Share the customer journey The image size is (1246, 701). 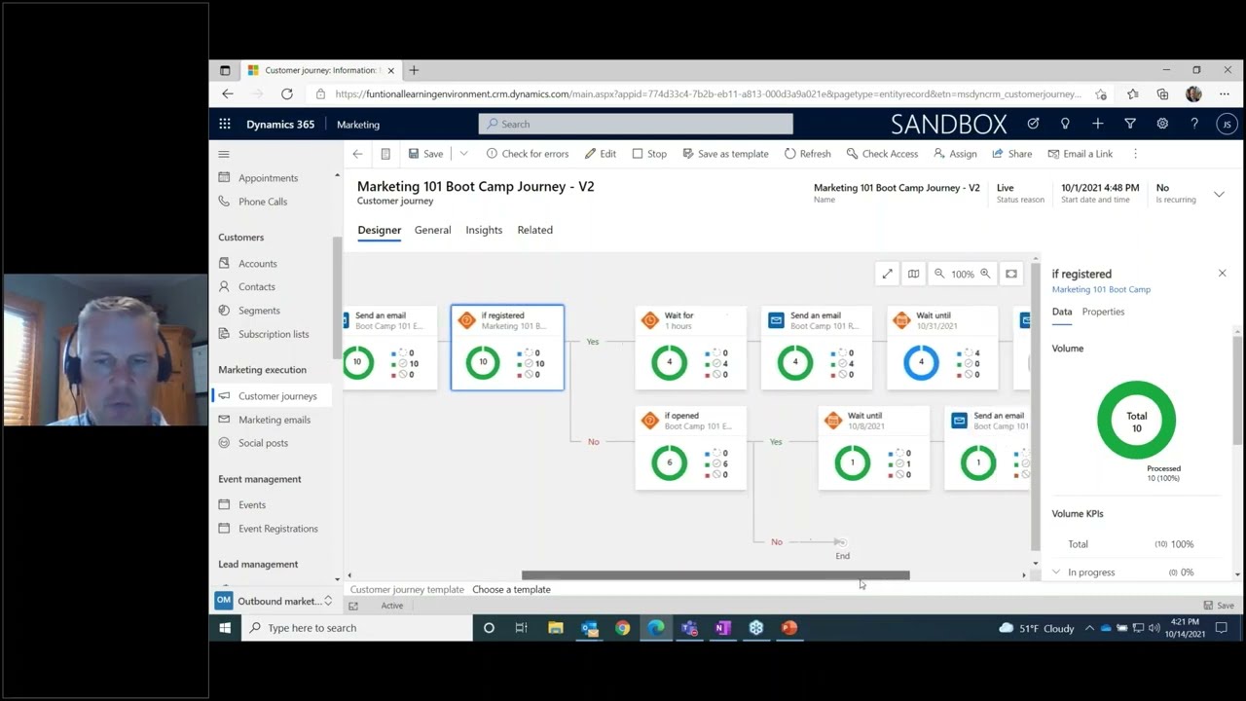coord(1011,154)
